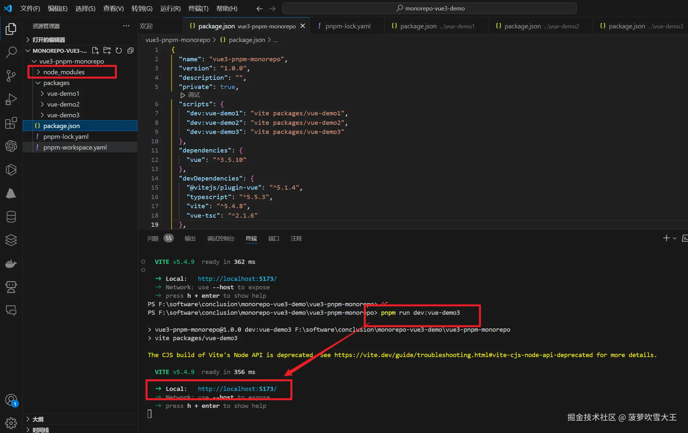Open new terminal dropdown arrow

pos(675,238)
